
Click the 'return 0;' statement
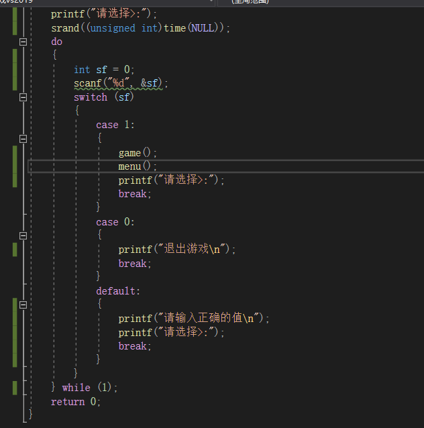pos(76,402)
